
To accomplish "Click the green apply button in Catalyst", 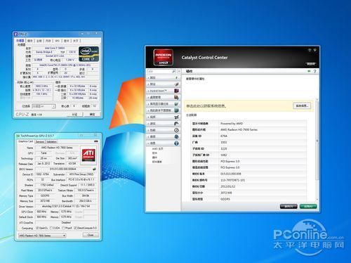I will [308, 206].
